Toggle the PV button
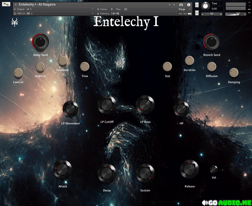 coord(249,13)
